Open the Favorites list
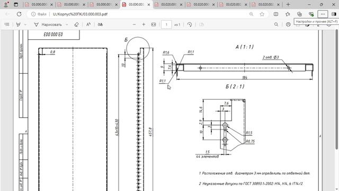This screenshot has height=191, width=339. click(x=288, y=14)
